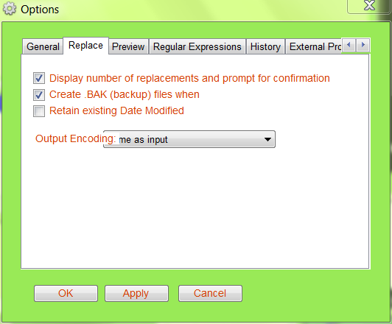Click the left tab-scroll arrow

click(349, 46)
